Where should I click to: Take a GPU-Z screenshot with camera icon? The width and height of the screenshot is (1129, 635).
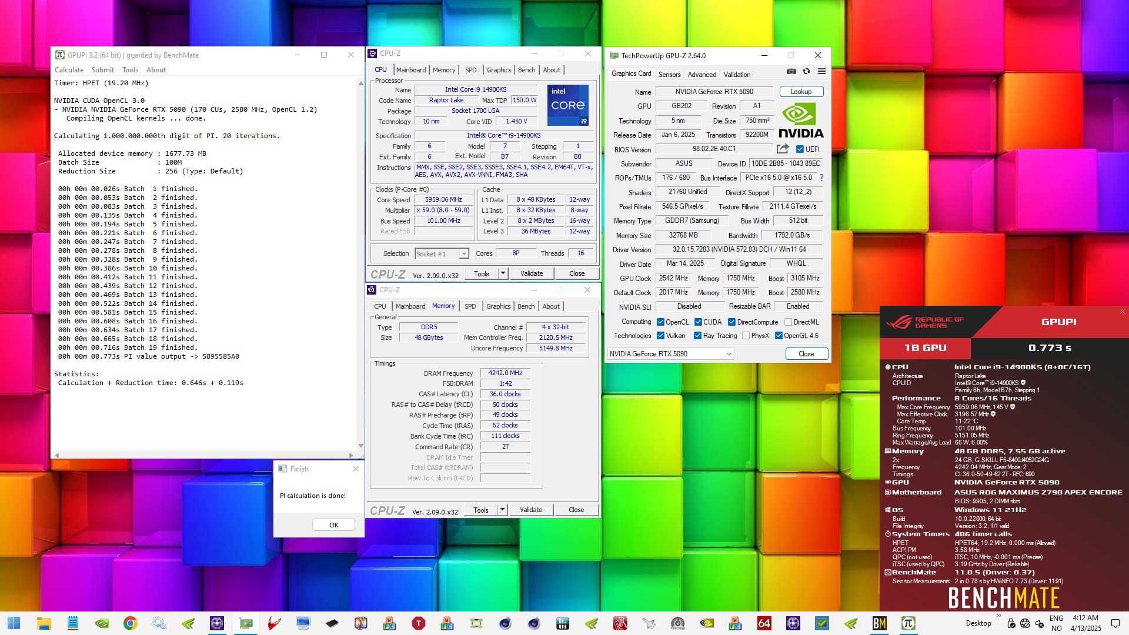point(791,71)
